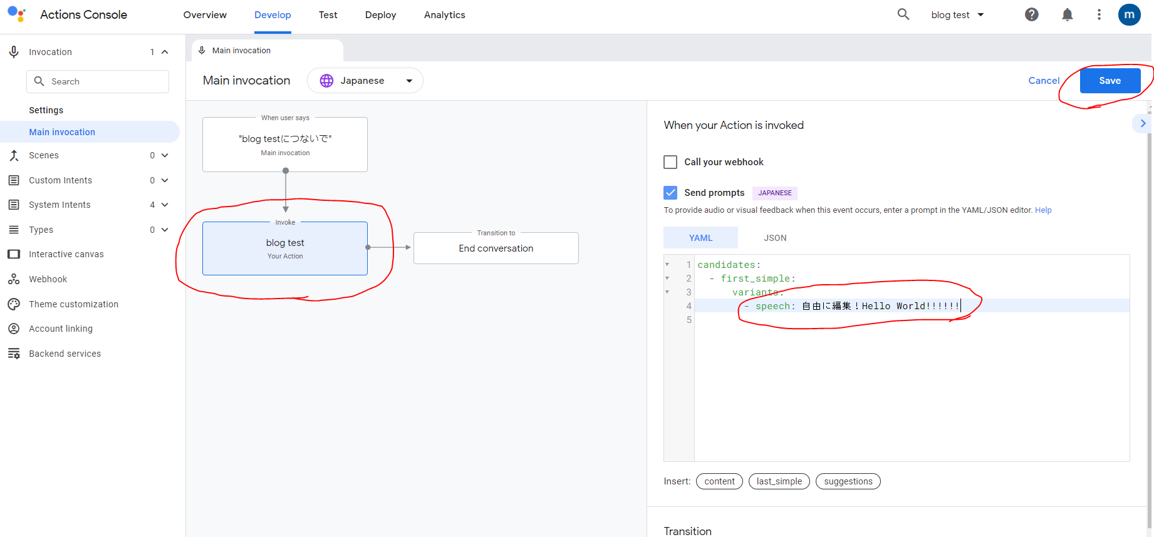Insert last_simple snippet chip
The height and width of the screenshot is (537, 1154).
coord(779,481)
